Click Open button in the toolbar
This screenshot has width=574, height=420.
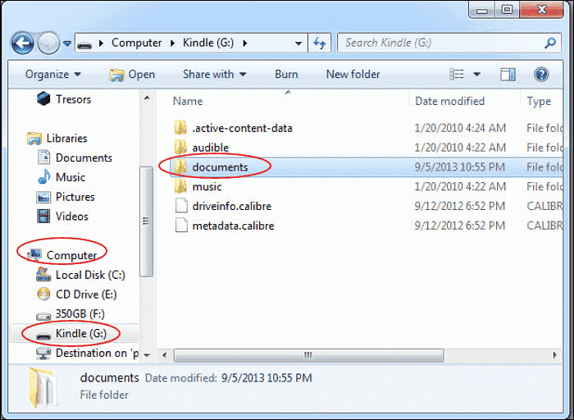coord(133,74)
